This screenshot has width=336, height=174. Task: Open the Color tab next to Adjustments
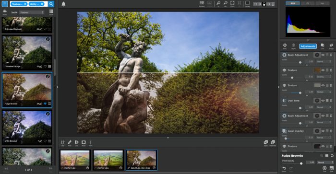322,46
